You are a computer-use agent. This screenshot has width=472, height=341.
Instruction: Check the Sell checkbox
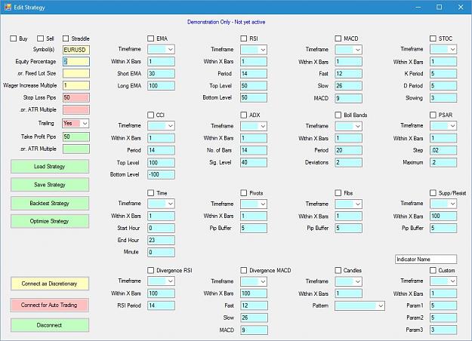click(x=40, y=38)
